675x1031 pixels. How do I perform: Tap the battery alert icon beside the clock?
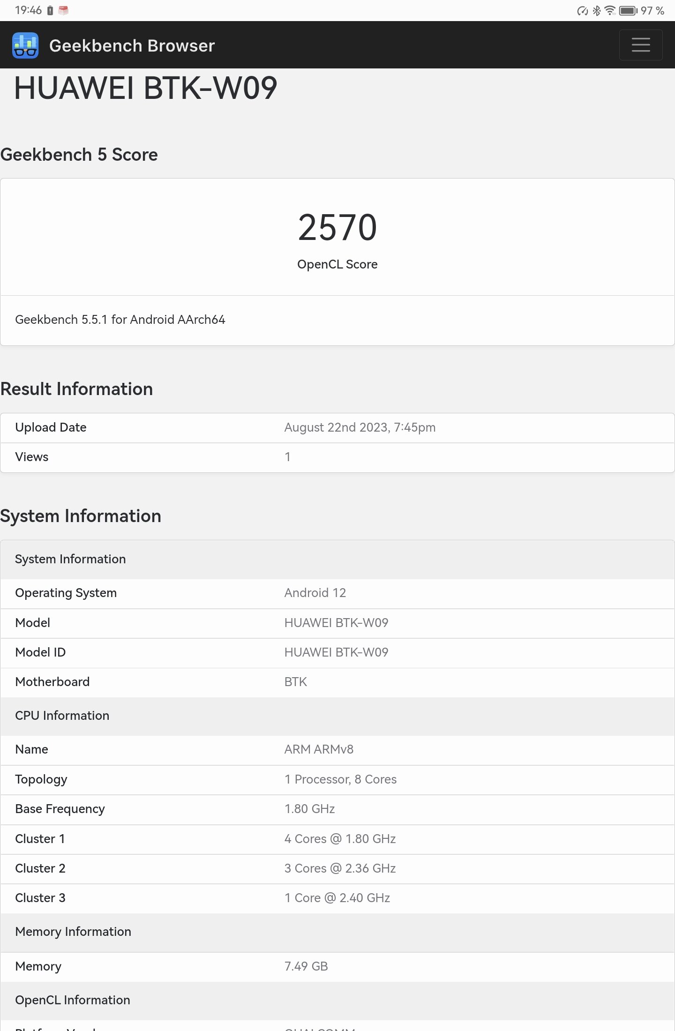pos(50,10)
